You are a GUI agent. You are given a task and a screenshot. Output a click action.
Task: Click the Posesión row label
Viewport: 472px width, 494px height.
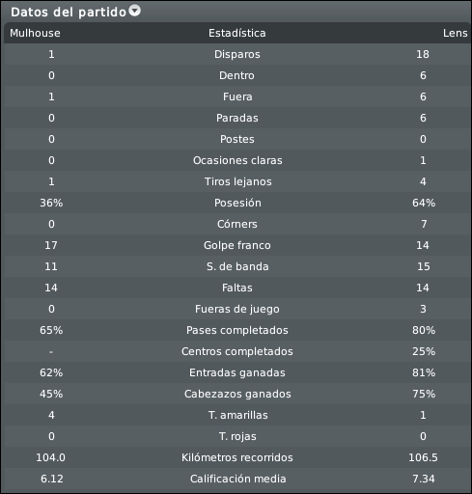click(x=237, y=203)
